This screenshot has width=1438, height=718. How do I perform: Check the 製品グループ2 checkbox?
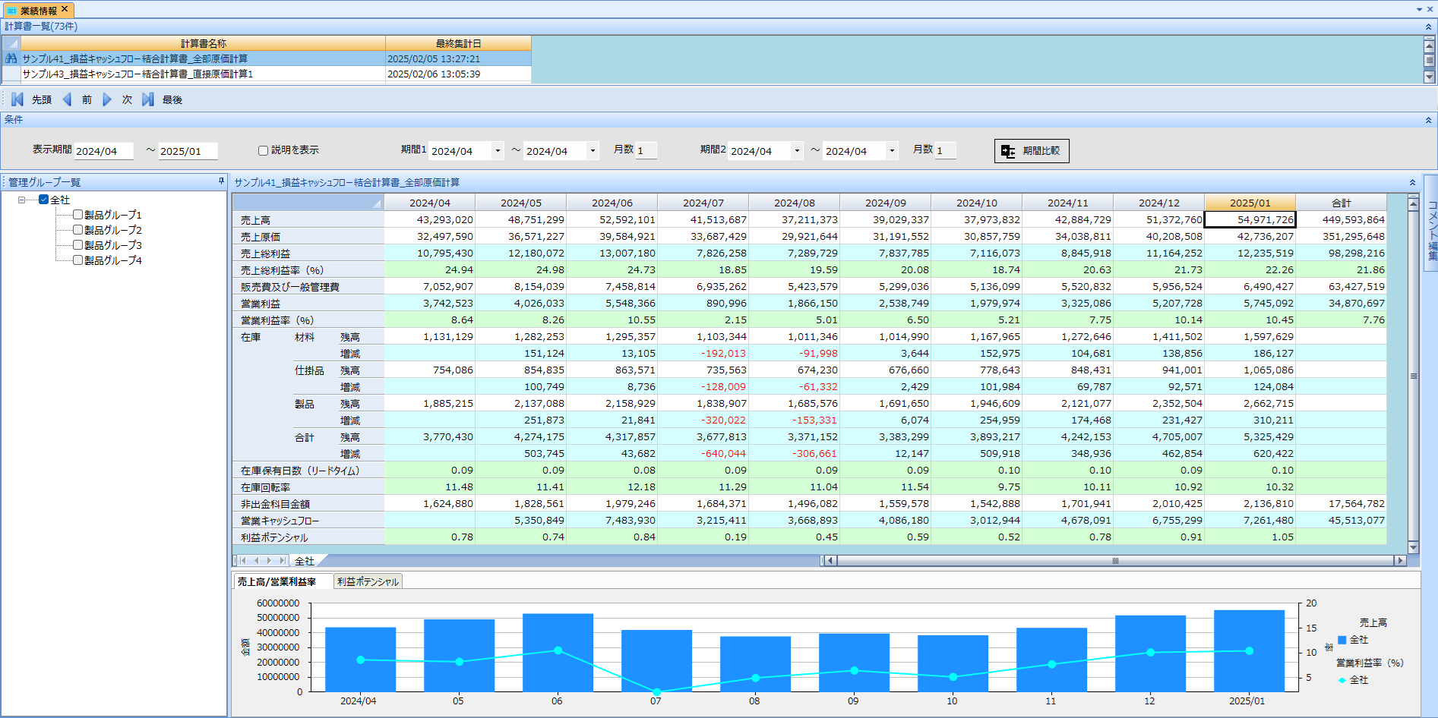[77, 230]
